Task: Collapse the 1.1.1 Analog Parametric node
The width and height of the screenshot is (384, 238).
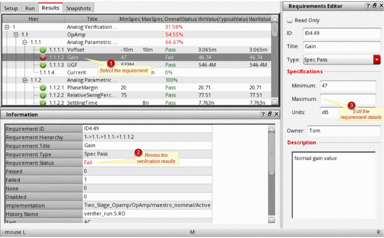Action: (25, 42)
